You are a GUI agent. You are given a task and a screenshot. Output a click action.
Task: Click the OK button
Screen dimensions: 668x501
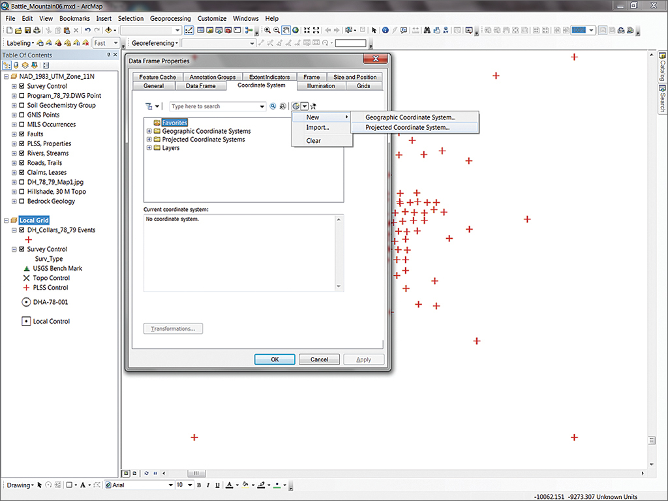pos(275,359)
